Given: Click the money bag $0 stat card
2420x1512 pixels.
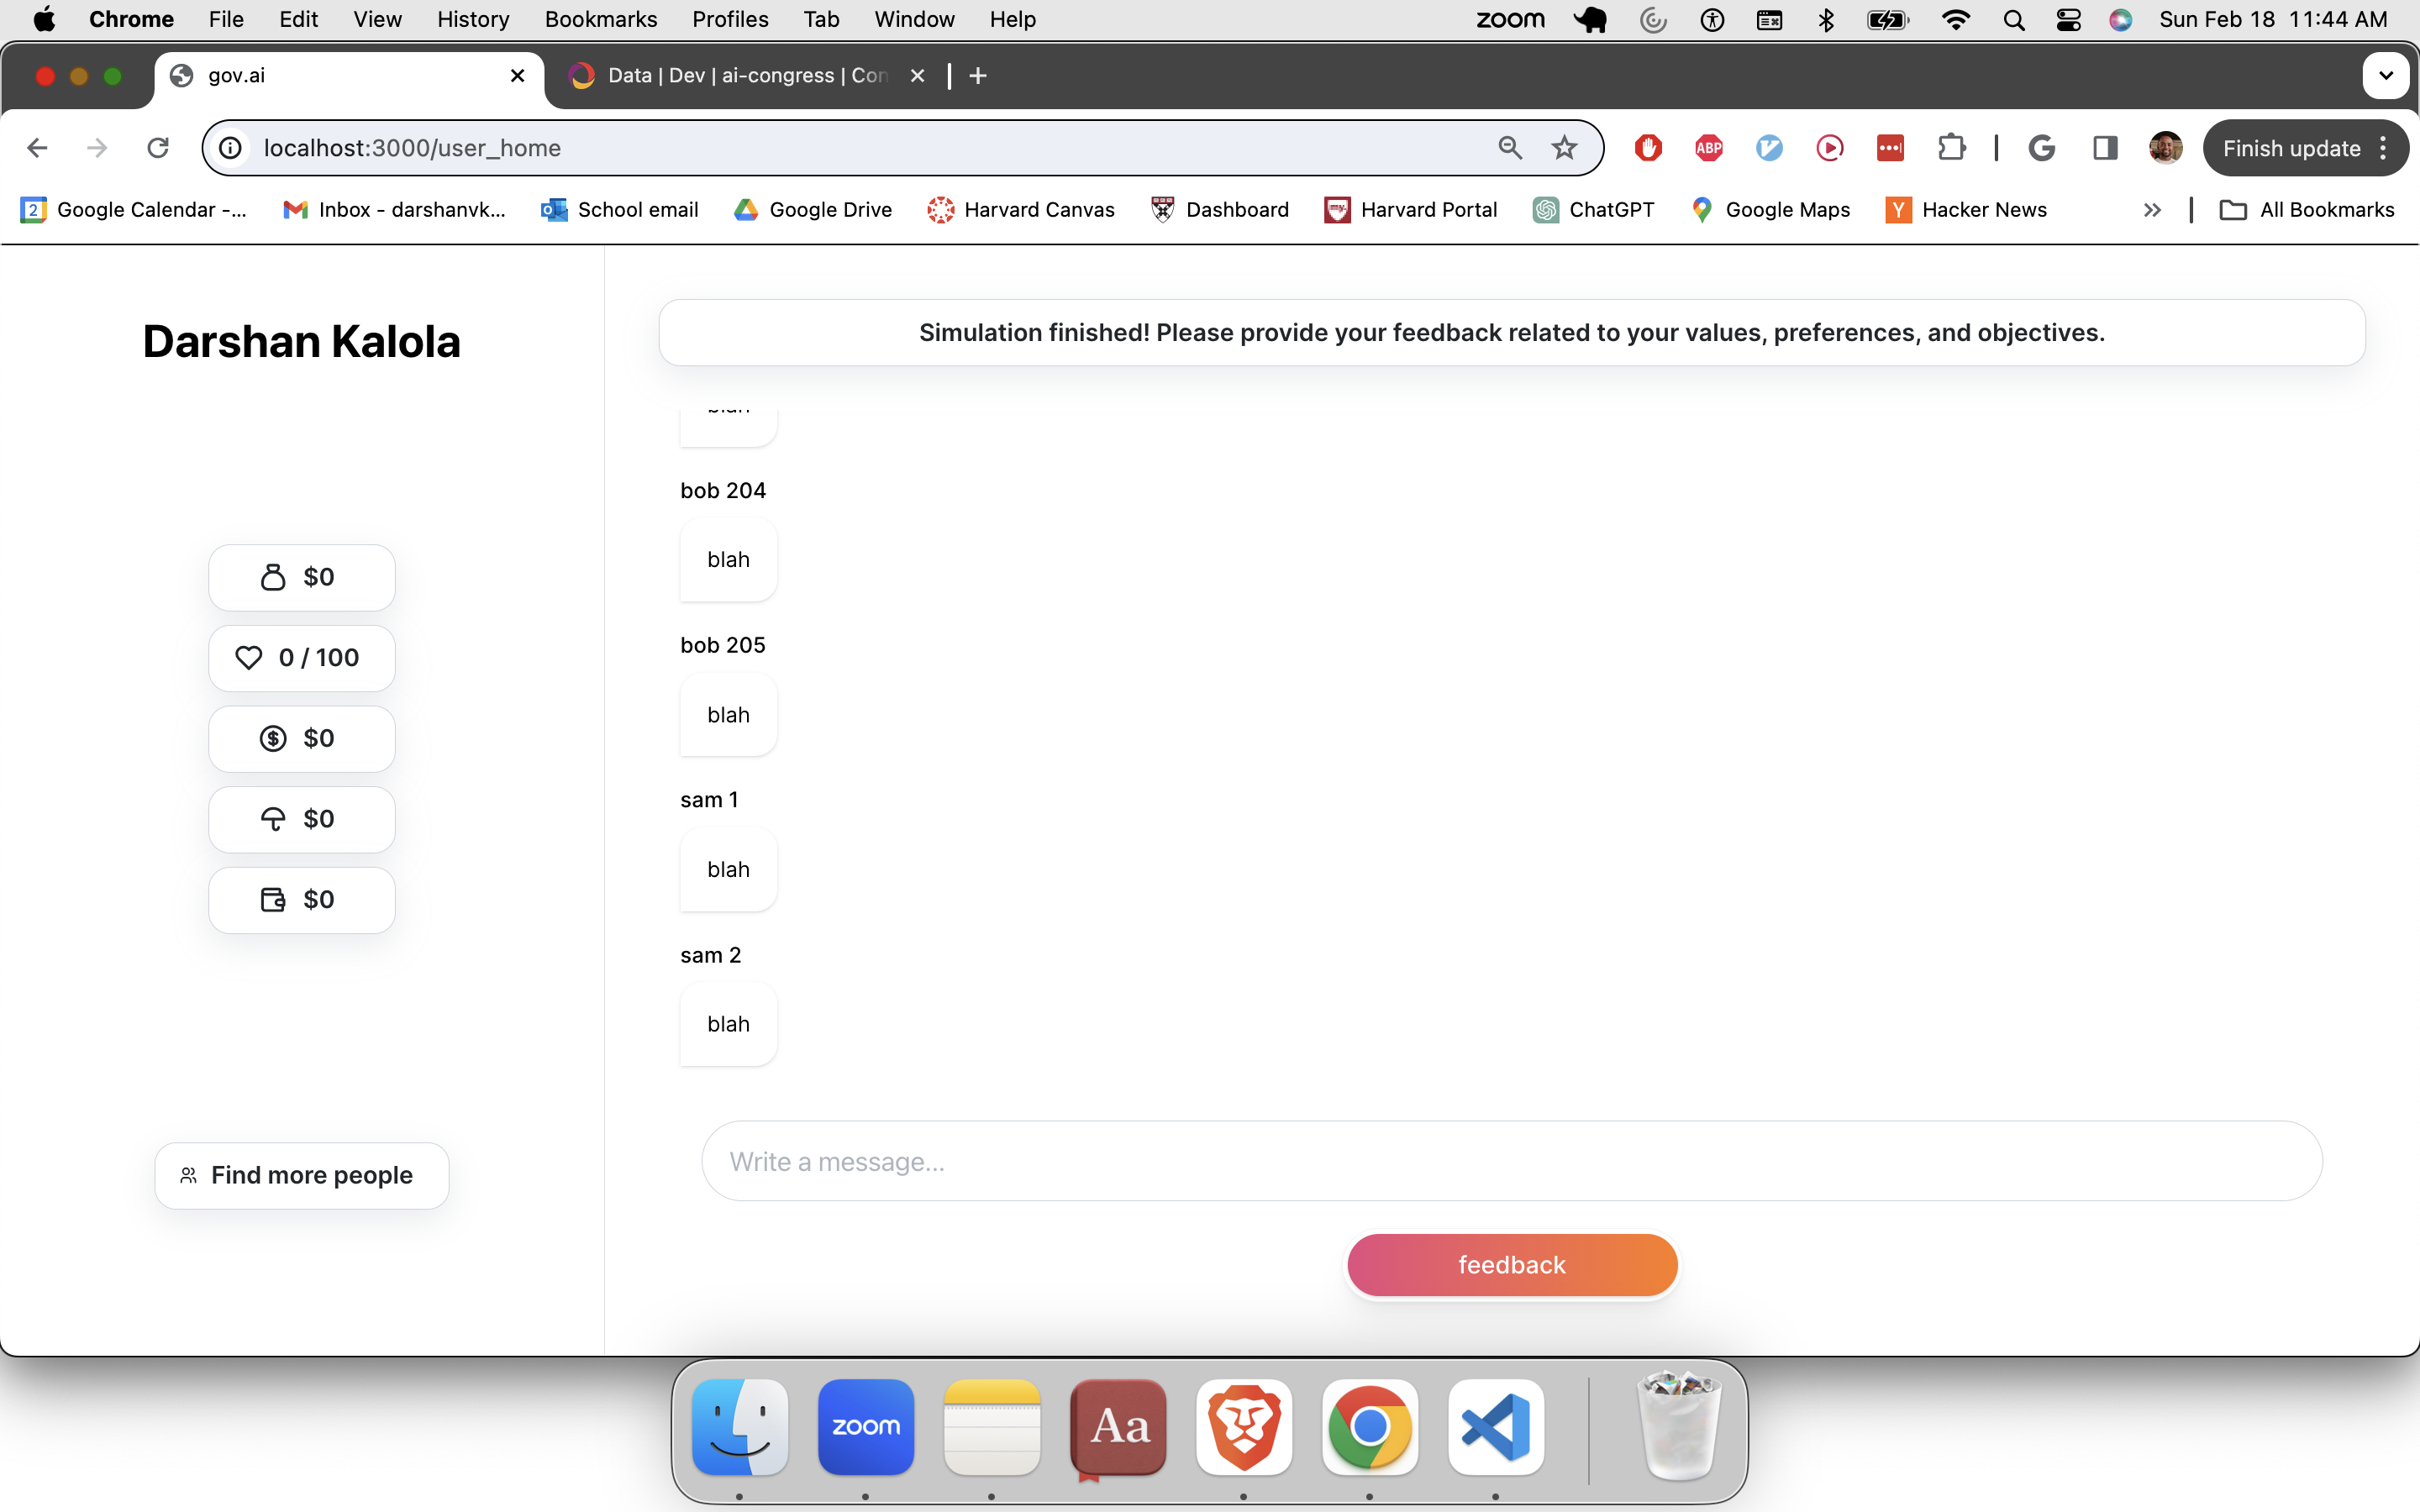Looking at the screenshot, I should coord(301,577).
